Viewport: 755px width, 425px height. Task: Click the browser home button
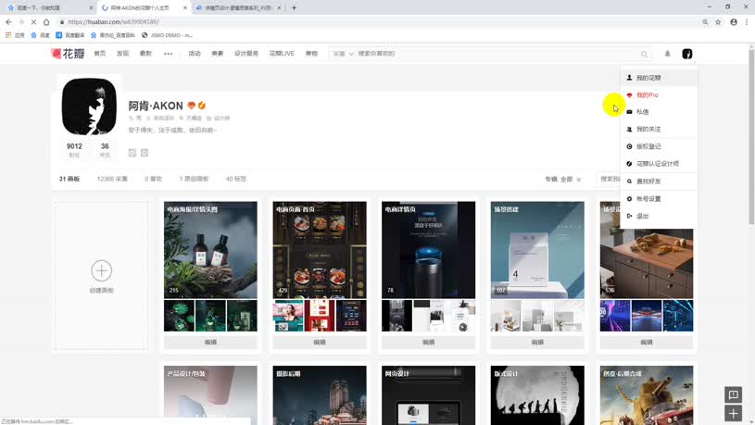(46, 22)
